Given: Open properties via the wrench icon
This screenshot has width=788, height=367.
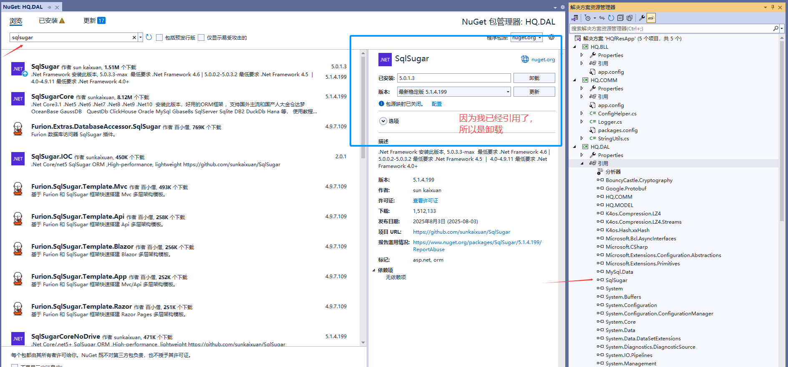Looking at the screenshot, I should click(x=642, y=18).
